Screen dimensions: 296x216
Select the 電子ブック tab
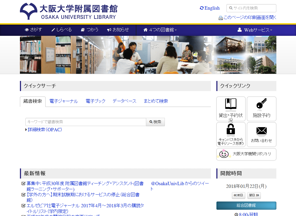click(x=95, y=101)
